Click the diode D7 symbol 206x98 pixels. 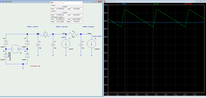[x=27, y=55]
